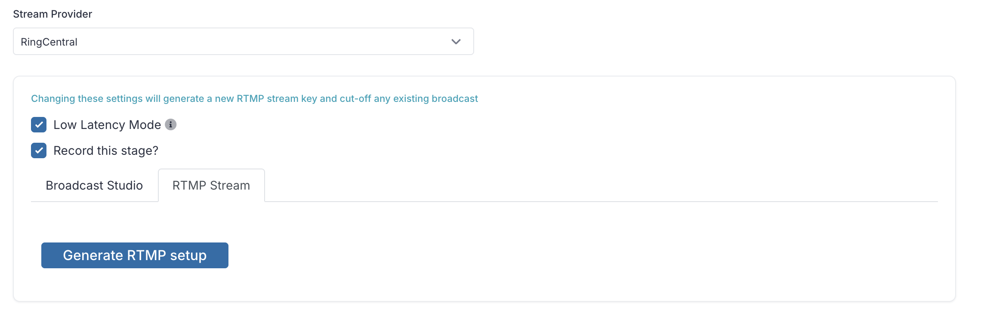Image resolution: width=993 pixels, height=319 pixels.
Task: Disable Low Latency Mode checkbox
Action: [x=39, y=125]
